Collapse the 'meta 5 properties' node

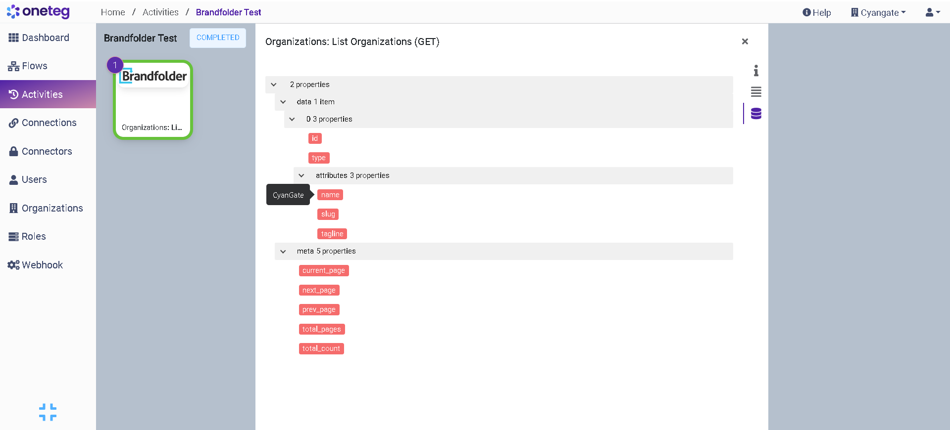pos(283,251)
